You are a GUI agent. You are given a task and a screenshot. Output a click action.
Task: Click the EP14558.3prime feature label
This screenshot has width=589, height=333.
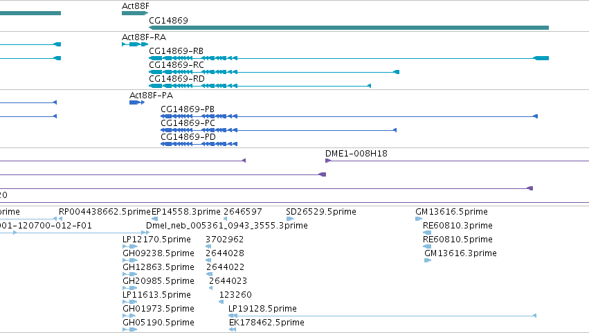[x=186, y=212]
